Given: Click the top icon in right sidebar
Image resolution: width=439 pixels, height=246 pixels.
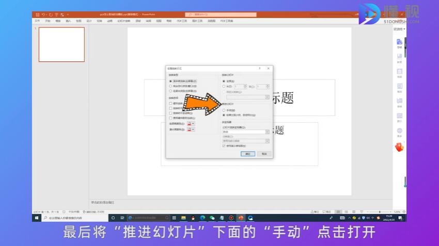Looking at the screenshot, I should (x=399, y=43).
